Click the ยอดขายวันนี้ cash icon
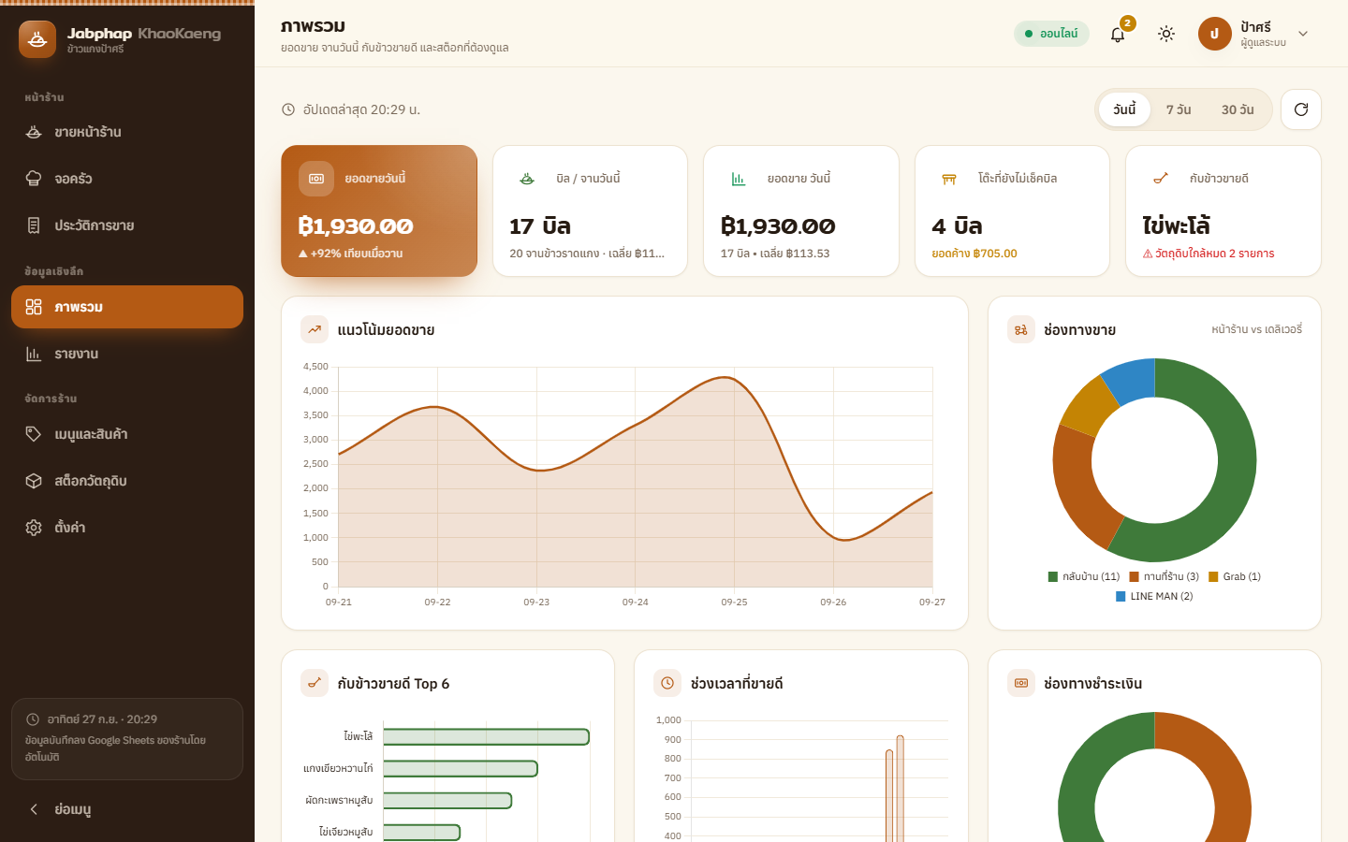Screen dimensions: 1348x842 tap(316, 179)
